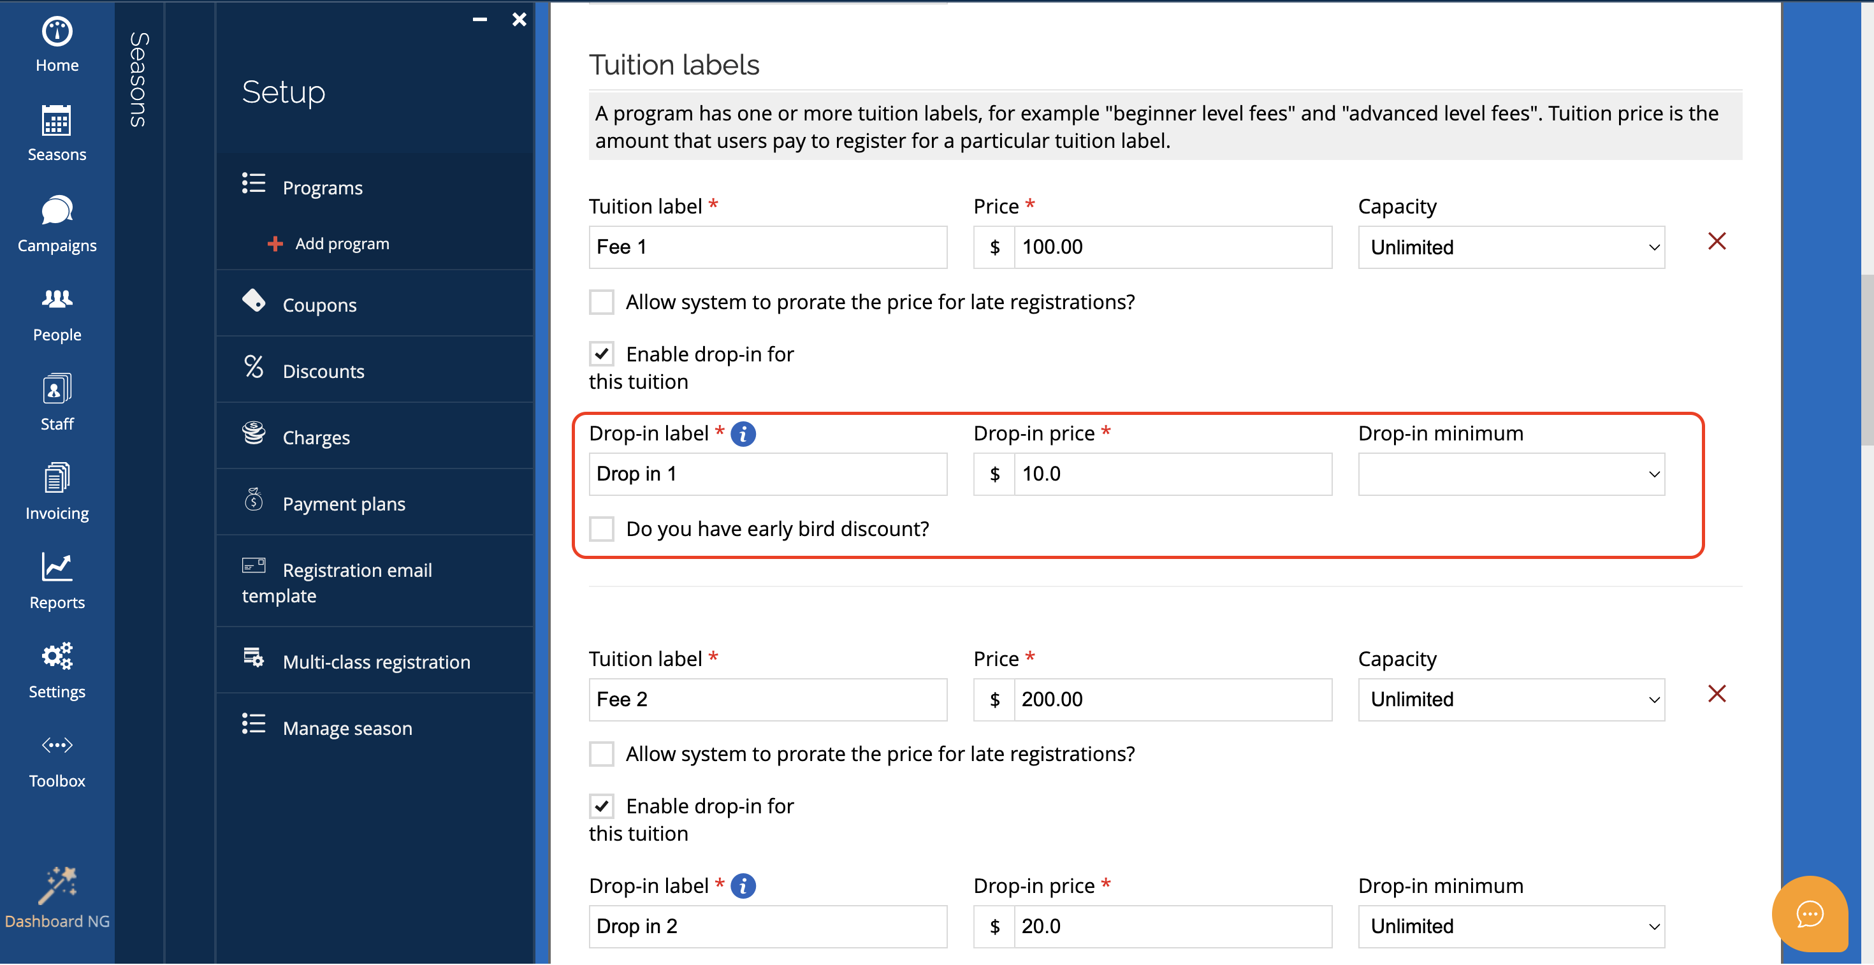Check the early bird discount box
1874x965 pixels.
click(x=602, y=528)
